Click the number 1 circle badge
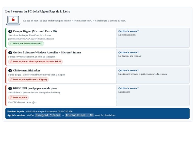 pos(10,88)
